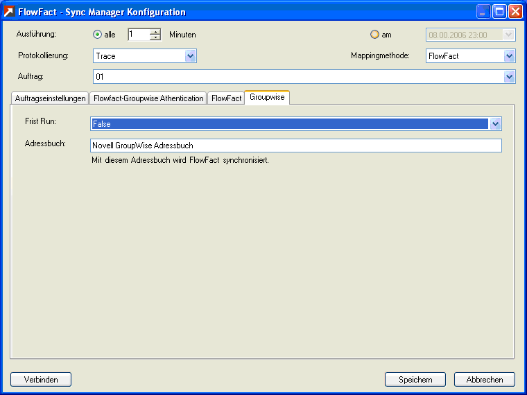Select the Groupwise tab
527x395 pixels.
[267, 98]
